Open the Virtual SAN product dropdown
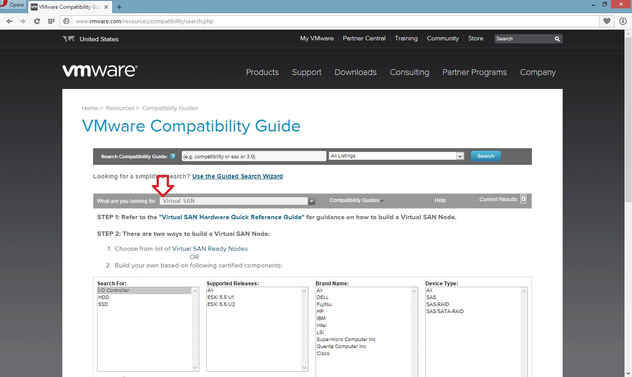 click(x=237, y=201)
